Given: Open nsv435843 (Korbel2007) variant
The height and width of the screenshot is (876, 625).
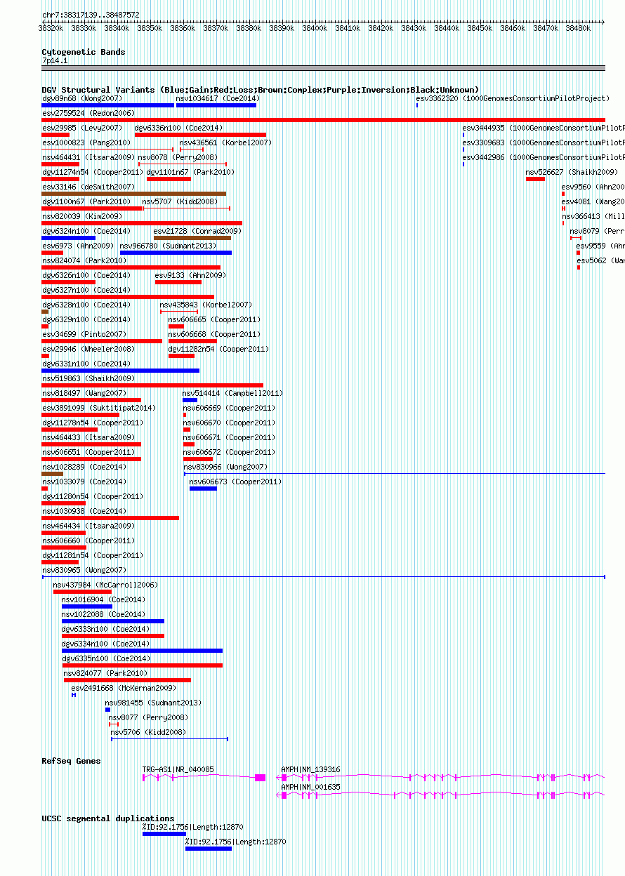Looking at the screenshot, I should click(x=206, y=305).
